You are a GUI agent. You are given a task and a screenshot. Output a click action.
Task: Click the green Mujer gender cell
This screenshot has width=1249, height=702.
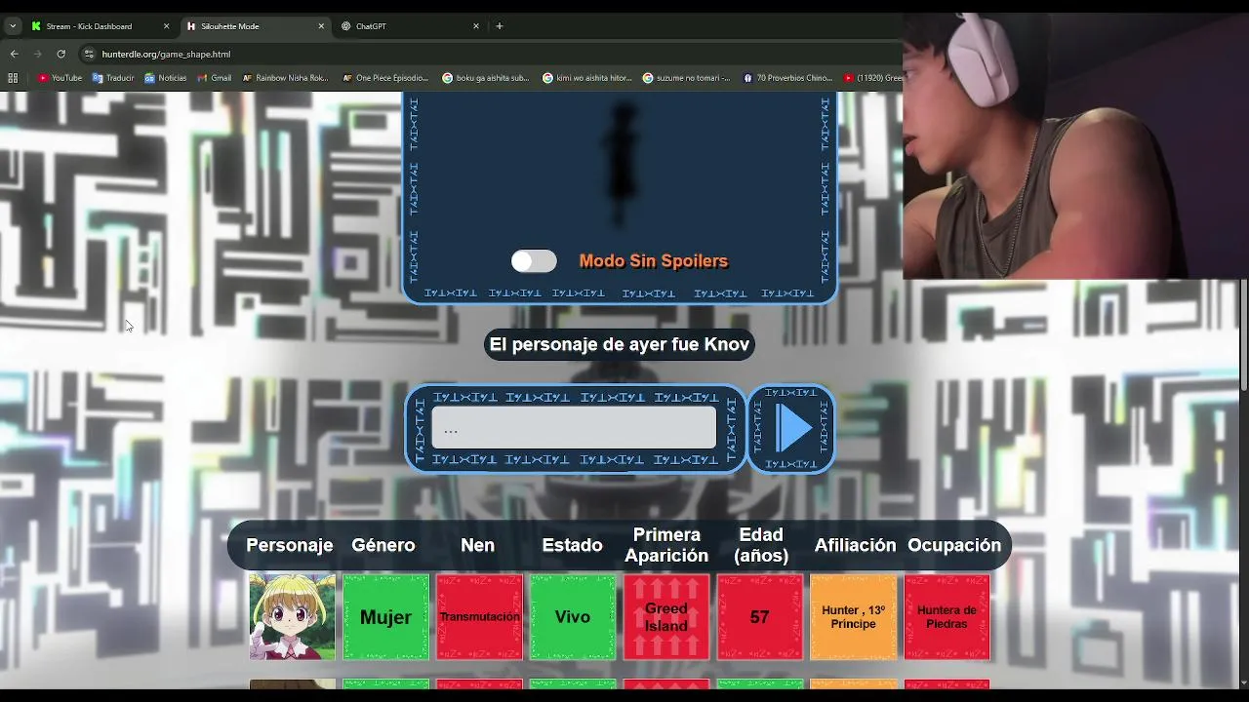(x=385, y=617)
